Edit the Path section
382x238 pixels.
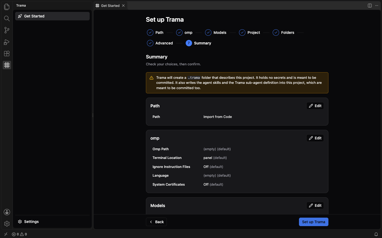[315, 106]
